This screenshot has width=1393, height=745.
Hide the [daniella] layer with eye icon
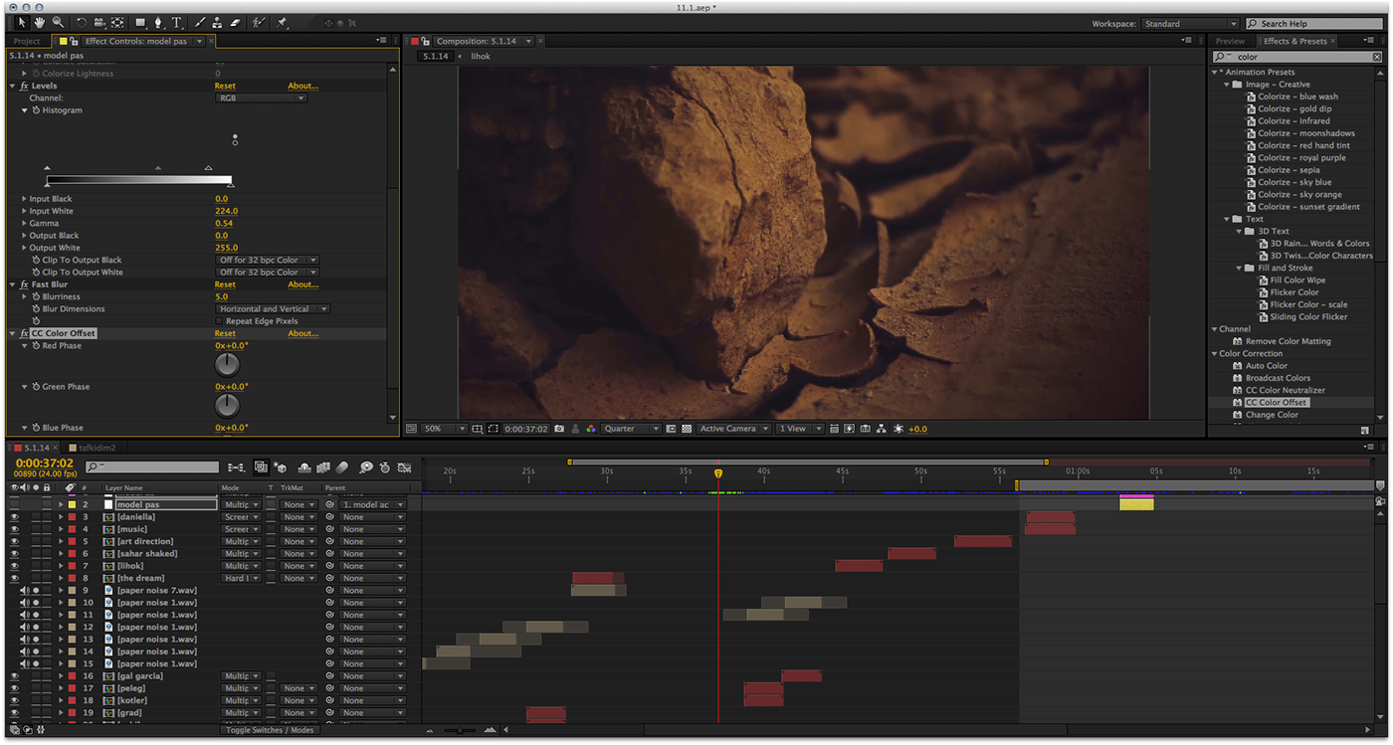[14, 517]
